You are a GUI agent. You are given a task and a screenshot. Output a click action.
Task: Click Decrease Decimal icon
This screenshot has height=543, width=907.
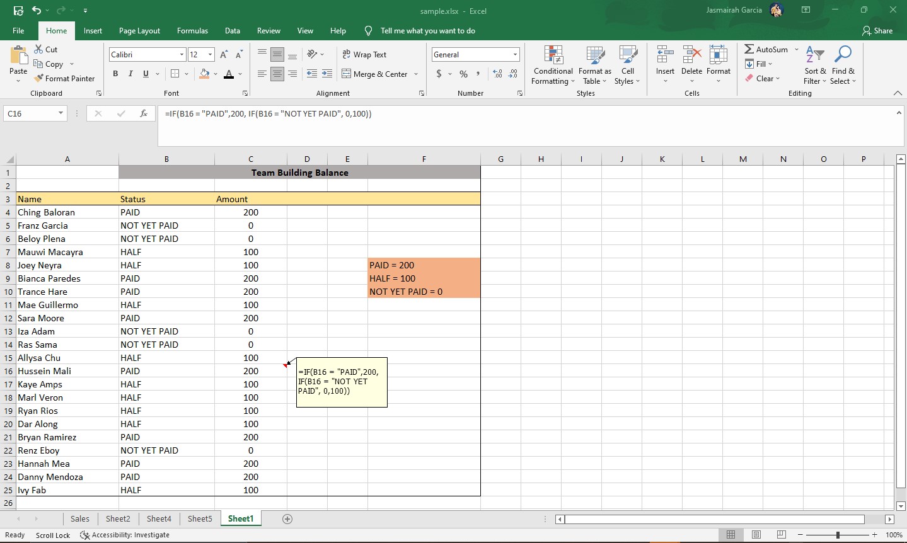click(x=513, y=74)
